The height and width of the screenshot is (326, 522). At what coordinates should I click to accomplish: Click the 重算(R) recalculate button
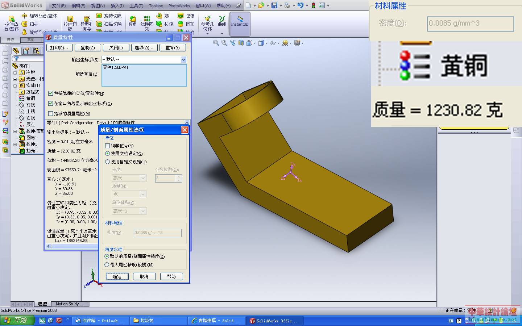tap(173, 48)
